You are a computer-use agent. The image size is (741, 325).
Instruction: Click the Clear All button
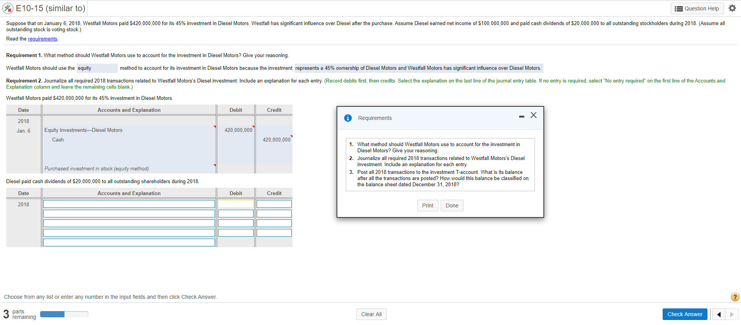371,314
